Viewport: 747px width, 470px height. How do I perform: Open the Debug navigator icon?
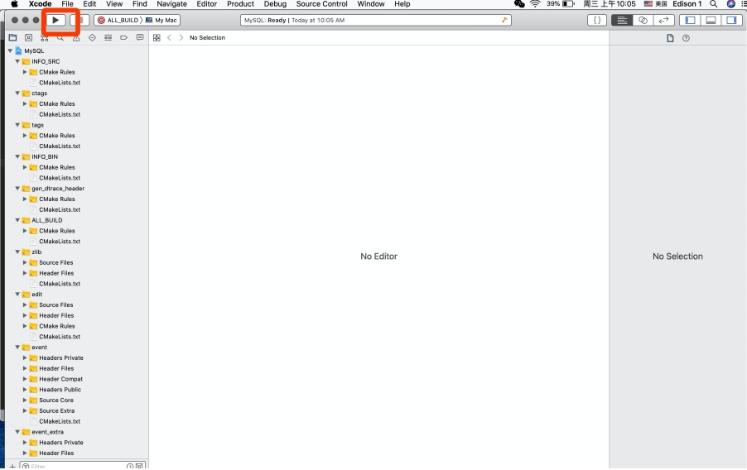tap(108, 37)
